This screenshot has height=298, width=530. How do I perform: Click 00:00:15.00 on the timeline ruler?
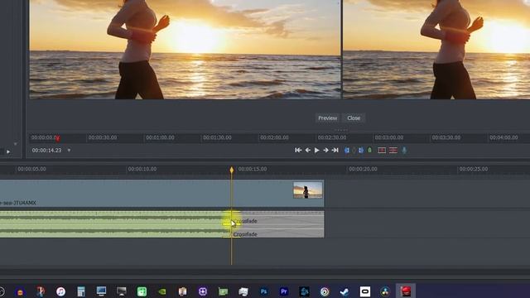253,169
